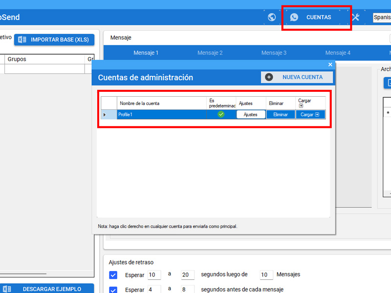Switch to the Mensaje 2 tab
Viewport: 391px width, 293px height.
click(x=210, y=53)
